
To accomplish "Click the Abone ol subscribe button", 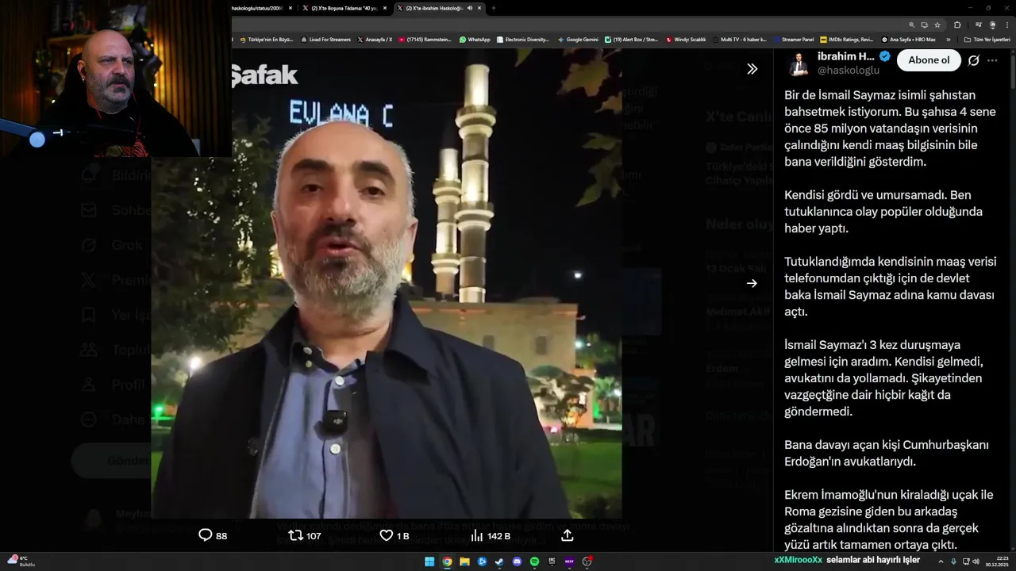I will [x=929, y=60].
